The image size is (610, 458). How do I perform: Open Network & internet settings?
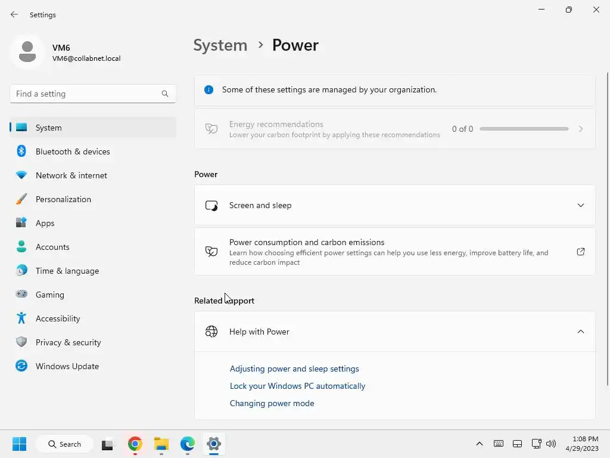93,175
